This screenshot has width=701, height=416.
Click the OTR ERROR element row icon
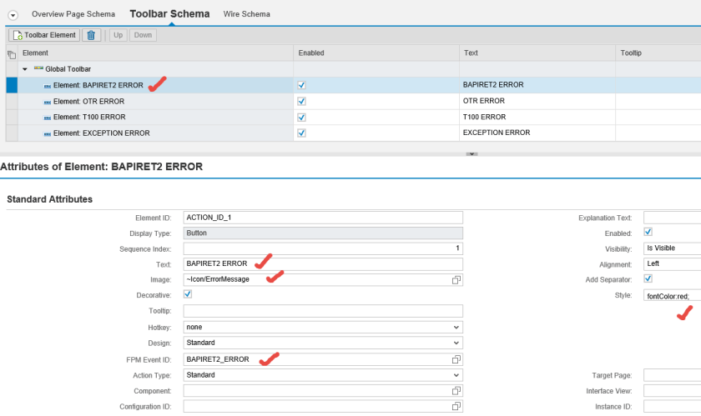[47, 102]
